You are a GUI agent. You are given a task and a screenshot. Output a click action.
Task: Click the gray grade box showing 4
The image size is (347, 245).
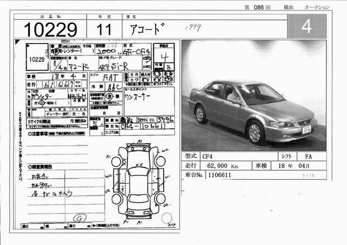307,26
